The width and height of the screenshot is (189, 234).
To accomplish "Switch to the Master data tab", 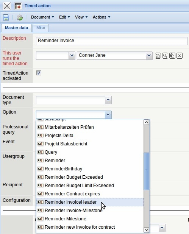I will [16, 28].
